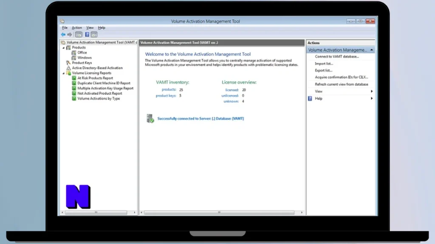Open the File menu

coord(65,28)
